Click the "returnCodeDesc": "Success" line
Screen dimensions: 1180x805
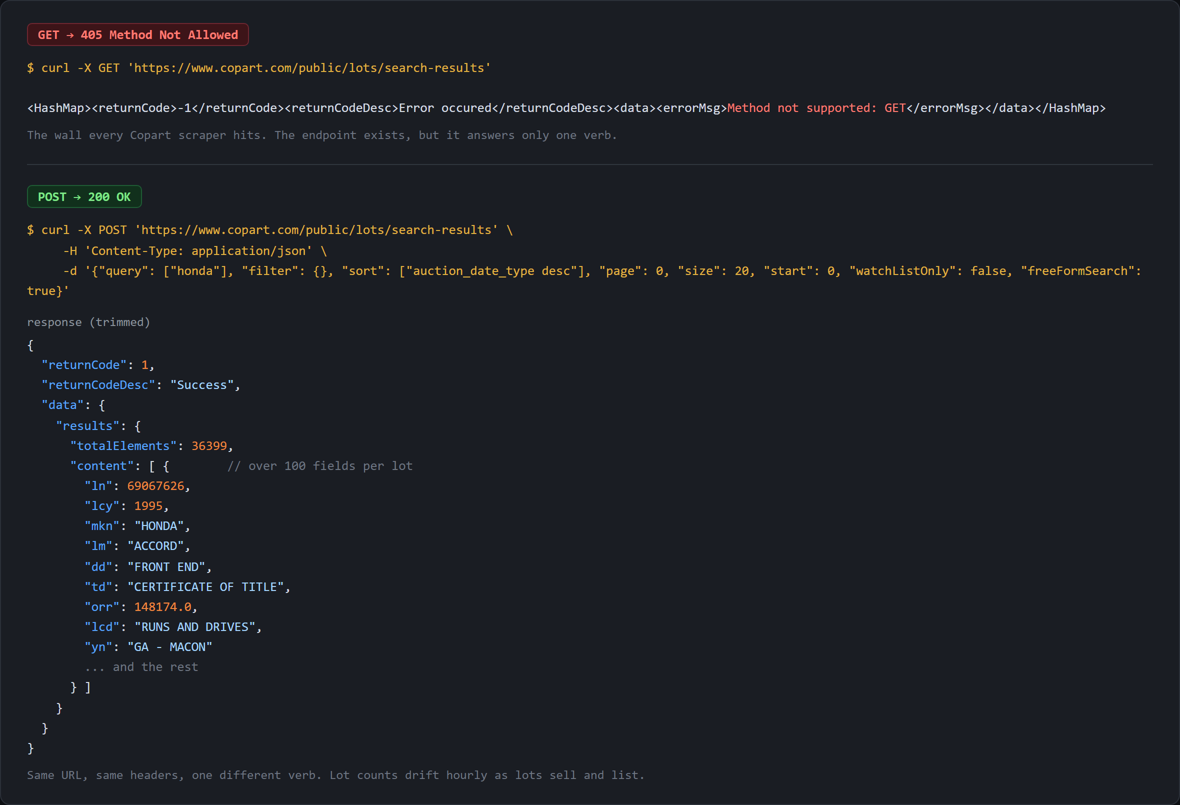pos(141,384)
